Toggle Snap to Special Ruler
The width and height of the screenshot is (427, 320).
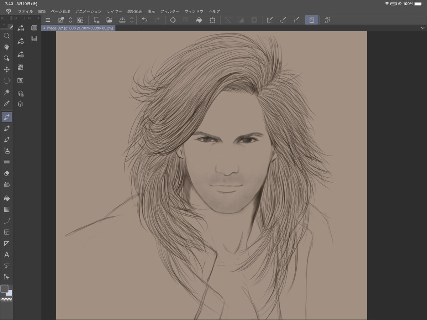(x=283, y=20)
